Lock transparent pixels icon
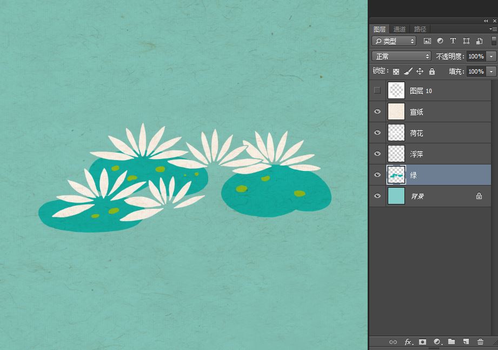Image resolution: width=498 pixels, height=350 pixels. 396,71
